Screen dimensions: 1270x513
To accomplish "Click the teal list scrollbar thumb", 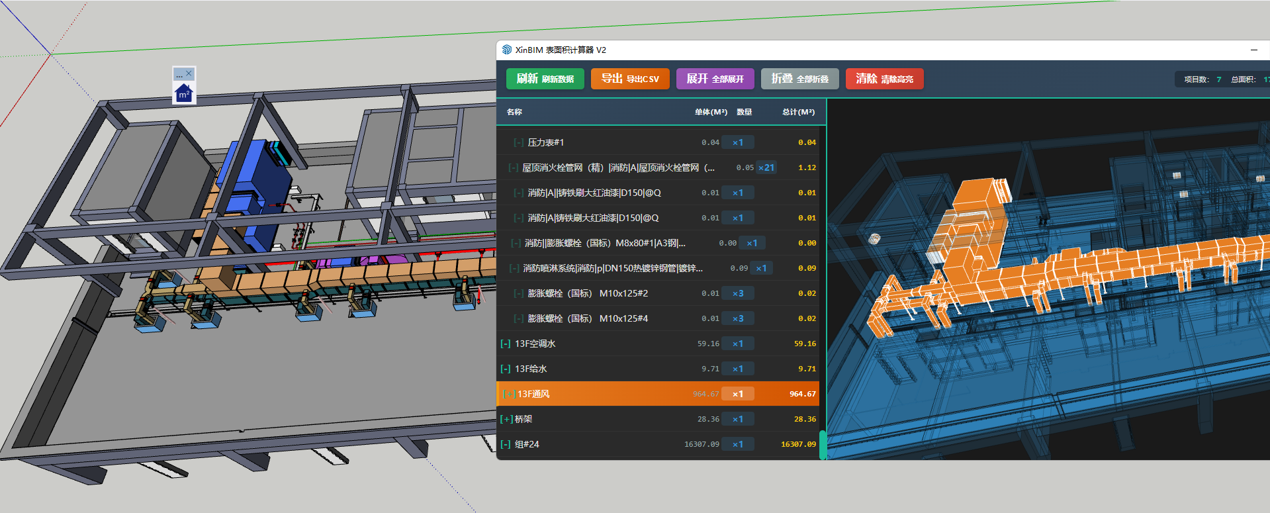I will coord(823,445).
